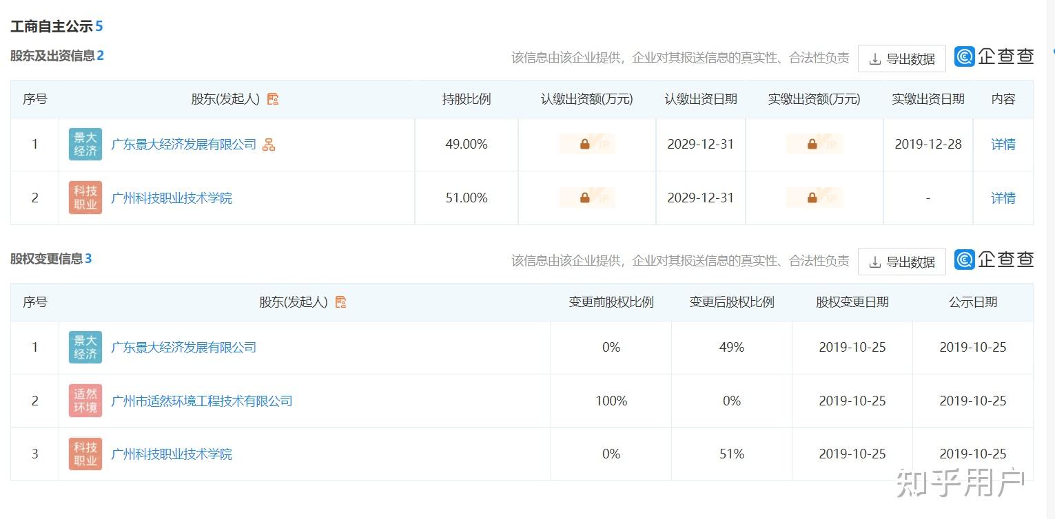
Task: Open 详情 for 广东景大经济发展有限公司
Action: 1003,145
